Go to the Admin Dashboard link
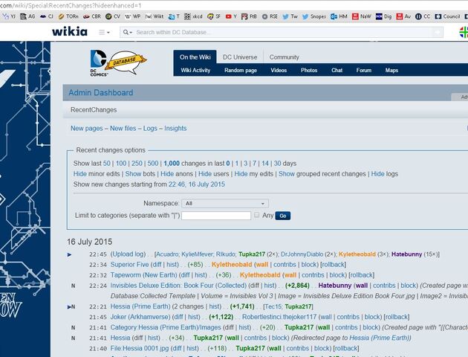The width and height of the screenshot is (468, 357). (x=101, y=93)
